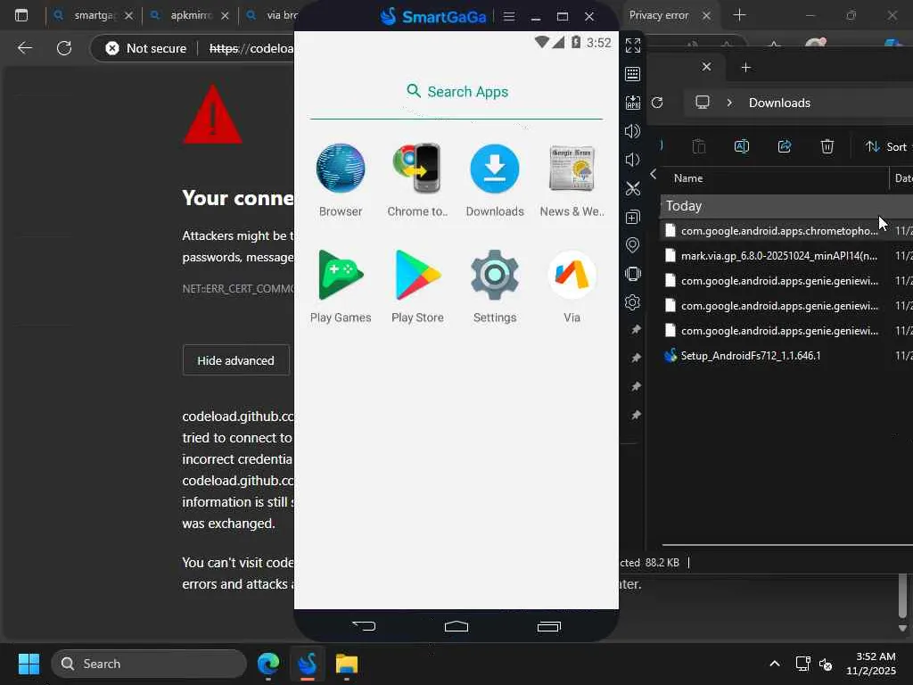
Task: Click SmartGaGa volume down icon
Action: pyautogui.click(x=633, y=160)
